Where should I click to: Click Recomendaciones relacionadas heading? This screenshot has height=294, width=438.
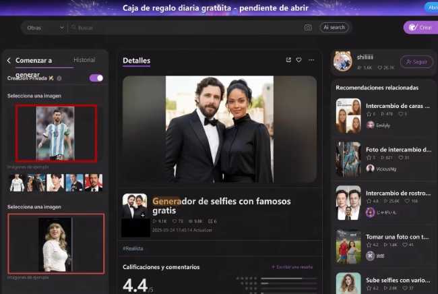(x=377, y=88)
